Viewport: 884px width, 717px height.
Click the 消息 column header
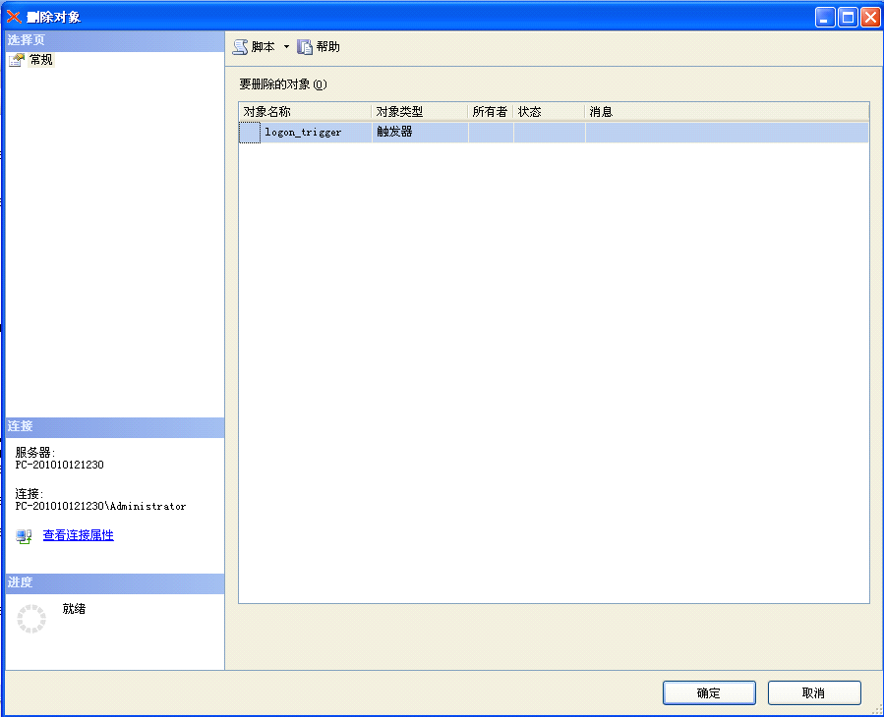[728, 112]
